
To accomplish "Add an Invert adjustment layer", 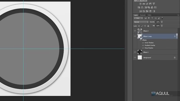I will tap(140, 11).
